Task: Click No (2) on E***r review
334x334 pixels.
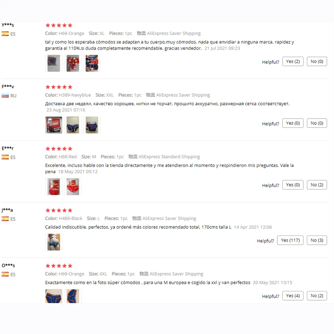Action: [317, 185]
